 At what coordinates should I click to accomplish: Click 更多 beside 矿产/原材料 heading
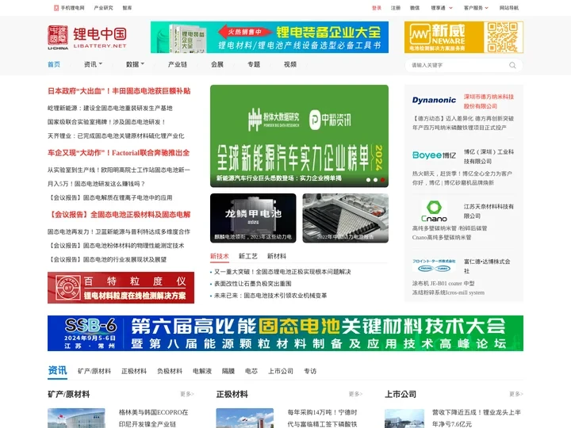click(187, 394)
